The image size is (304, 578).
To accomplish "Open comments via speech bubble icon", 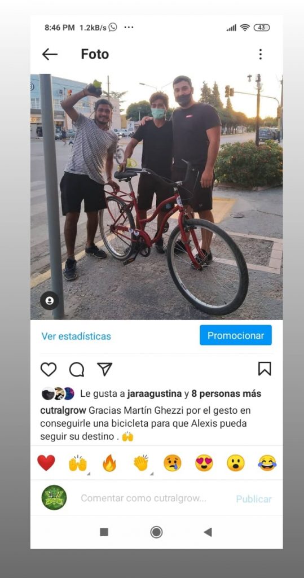I will [77, 369].
